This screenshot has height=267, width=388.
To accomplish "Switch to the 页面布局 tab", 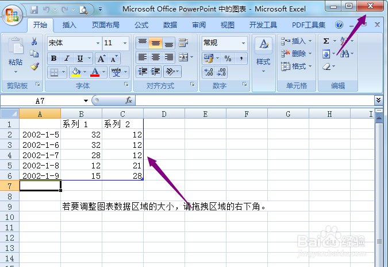I will pyautogui.click(x=105, y=25).
